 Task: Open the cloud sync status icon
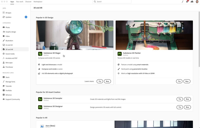point(192,2)
